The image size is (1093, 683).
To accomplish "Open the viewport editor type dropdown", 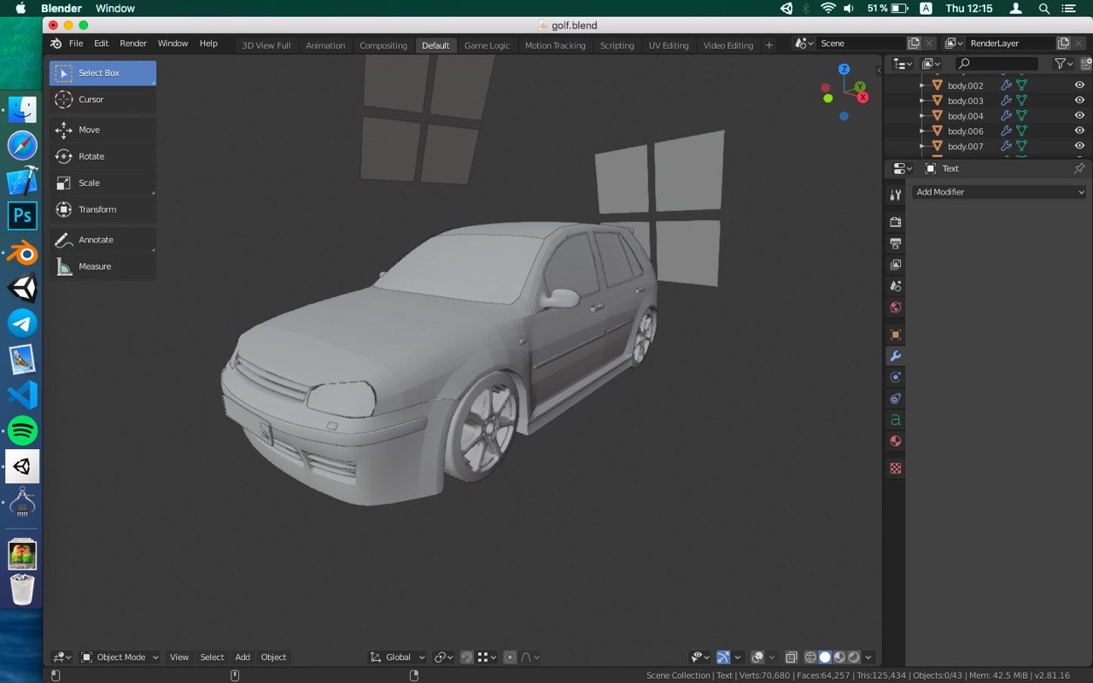I will click(61, 657).
